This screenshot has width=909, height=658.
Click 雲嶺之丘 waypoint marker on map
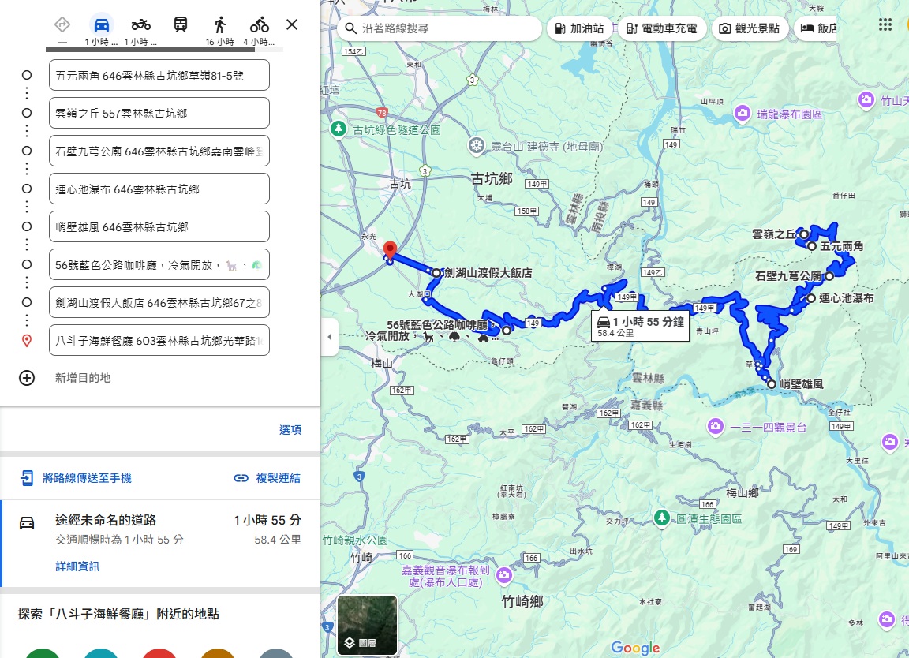point(803,234)
